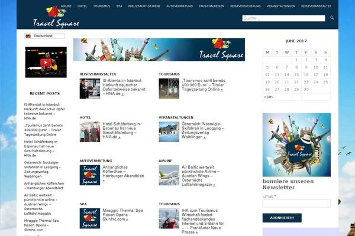Viewport: 355px width, 236px height.
Task: Expand plus icon after Air Baltic headline
Action: coord(214,185)
